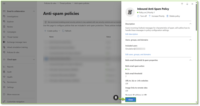Click the Edit description link
This screenshot has height=106, width=200.
pyautogui.click(x=132, y=34)
